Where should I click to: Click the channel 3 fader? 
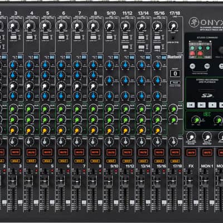coord(13,181)
